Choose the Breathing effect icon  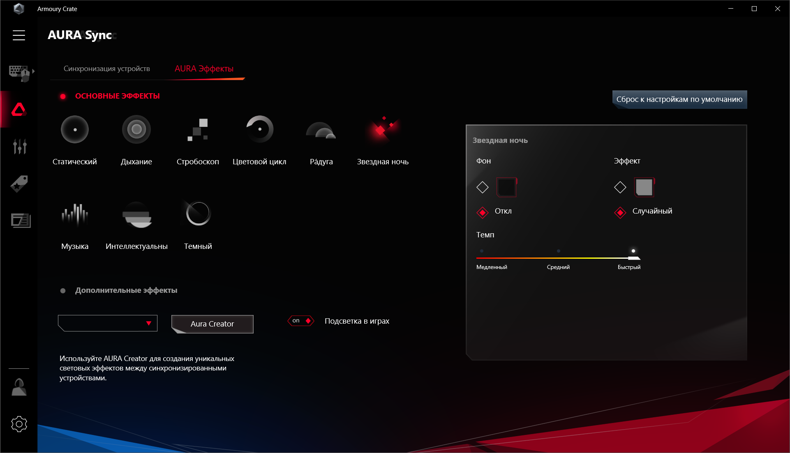pos(136,130)
